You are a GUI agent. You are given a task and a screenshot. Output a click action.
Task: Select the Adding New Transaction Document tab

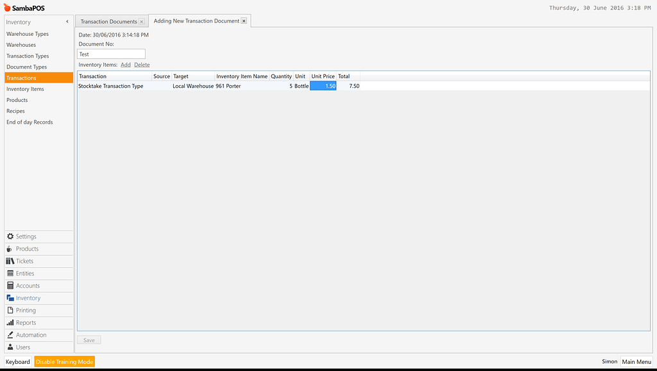[196, 21]
